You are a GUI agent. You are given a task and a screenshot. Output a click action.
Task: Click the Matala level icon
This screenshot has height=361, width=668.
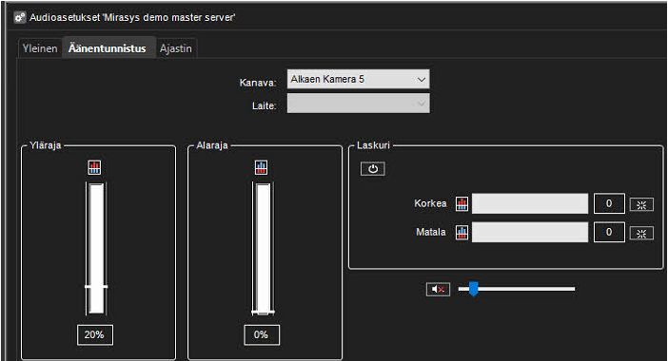[x=462, y=232]
